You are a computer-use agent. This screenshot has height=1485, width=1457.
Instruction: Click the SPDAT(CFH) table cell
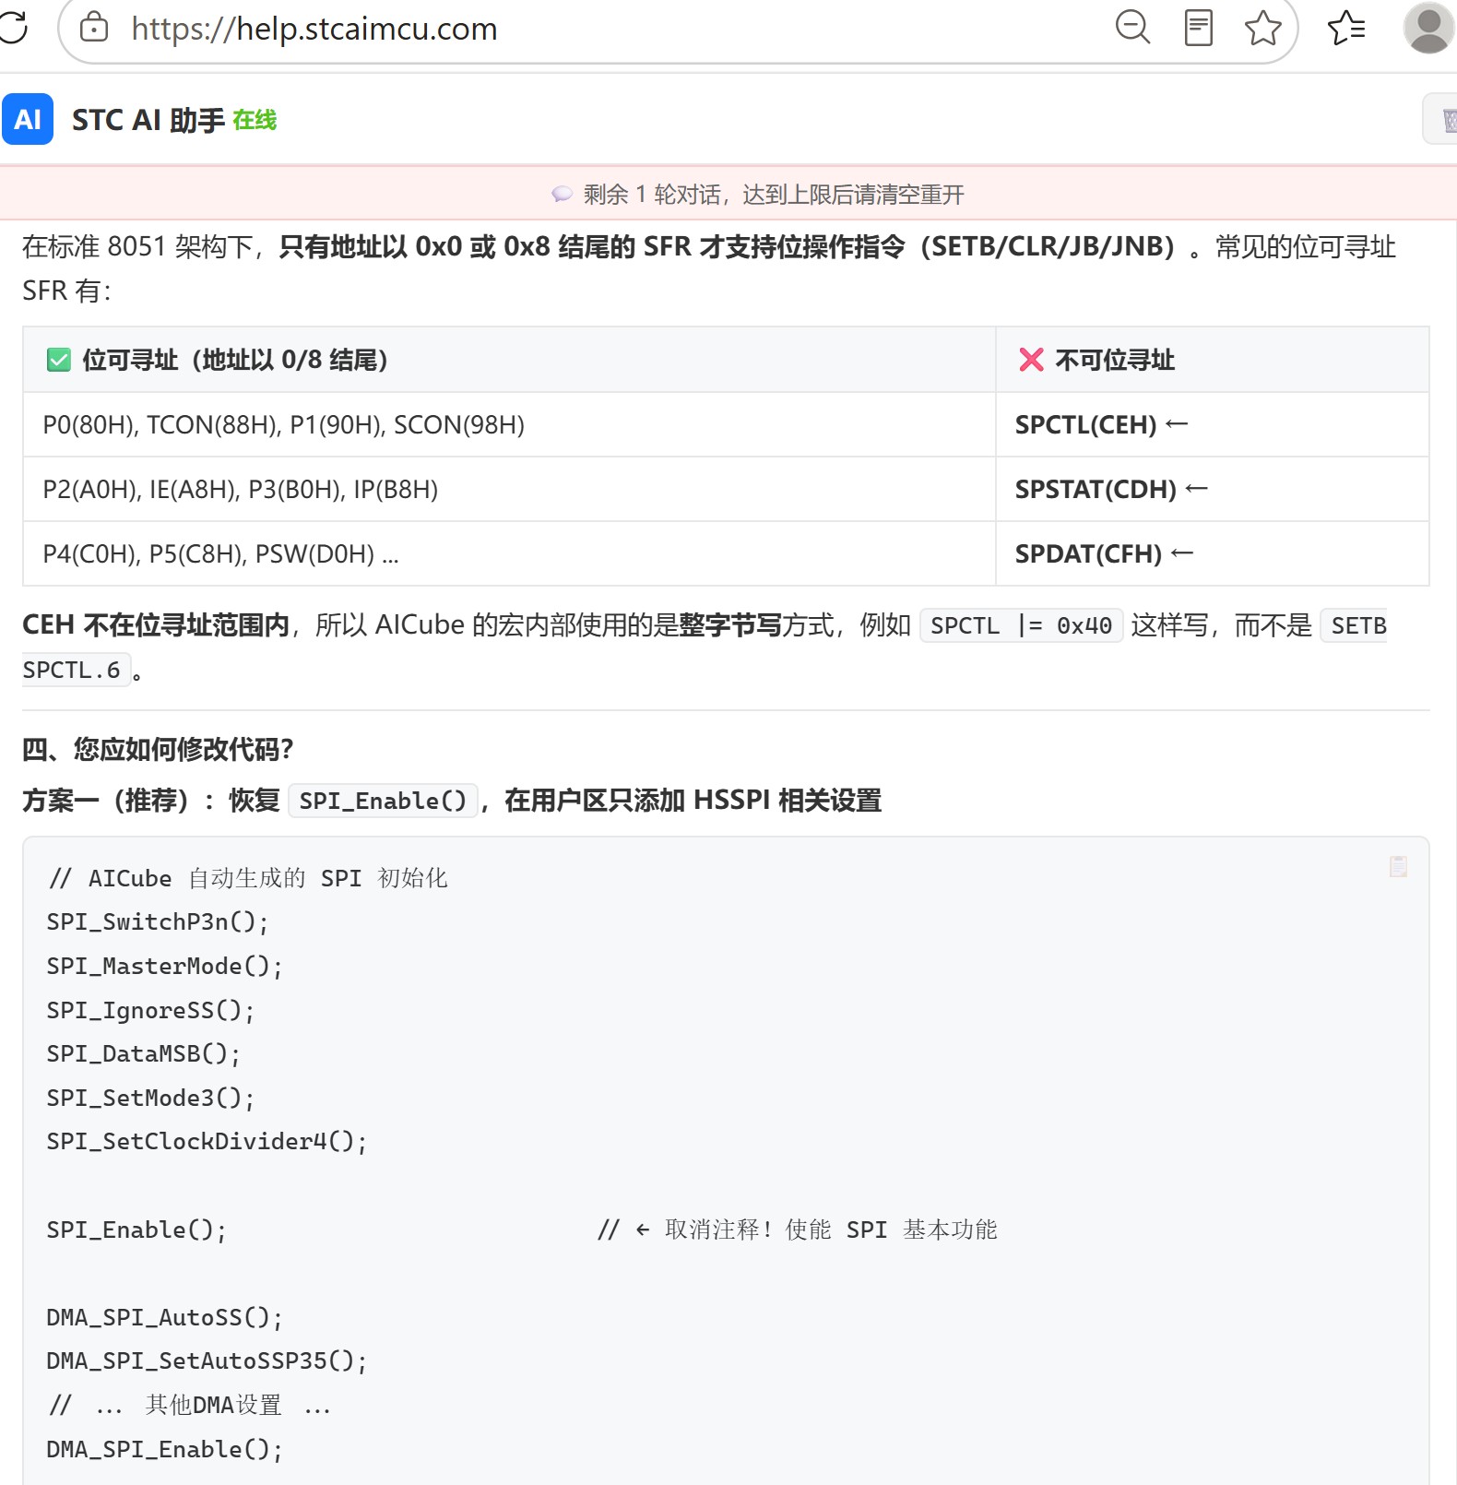coord(1213,553)
